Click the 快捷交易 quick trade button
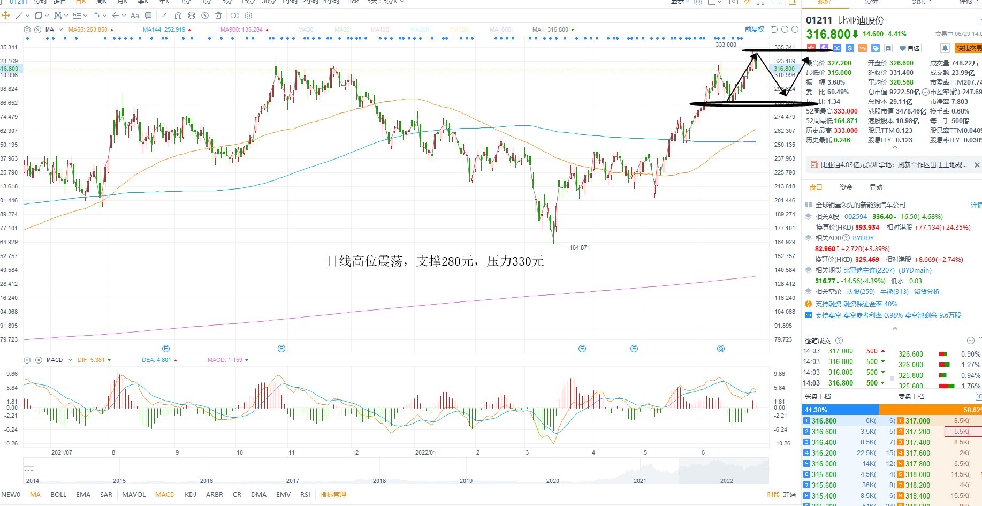Screen dimensions: 982x506 (969, 48)
